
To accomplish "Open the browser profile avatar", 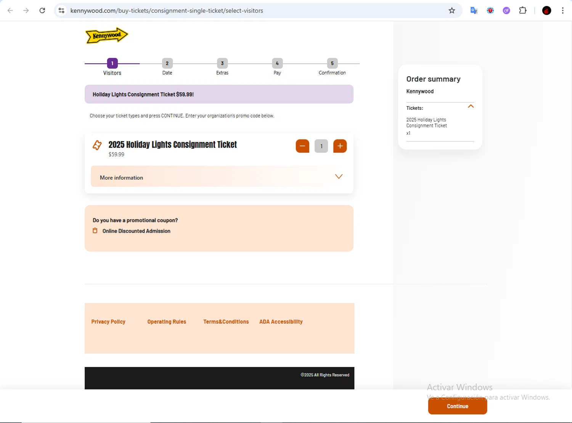I will pyautogui.click(x=546, y=11).
